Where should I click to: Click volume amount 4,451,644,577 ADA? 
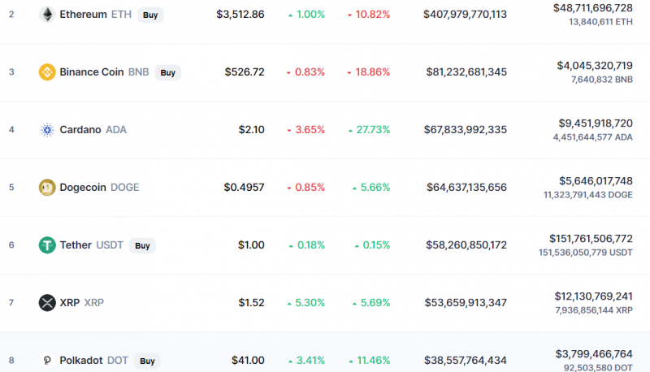pyautogui.click(x=593, y=137)
